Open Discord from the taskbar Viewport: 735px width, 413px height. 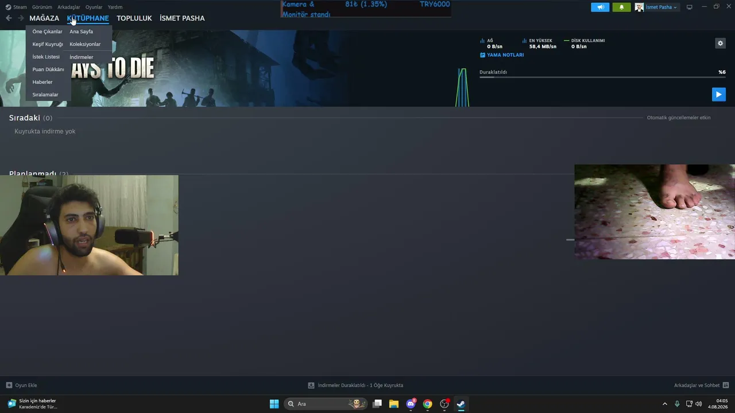coord(411,404)
